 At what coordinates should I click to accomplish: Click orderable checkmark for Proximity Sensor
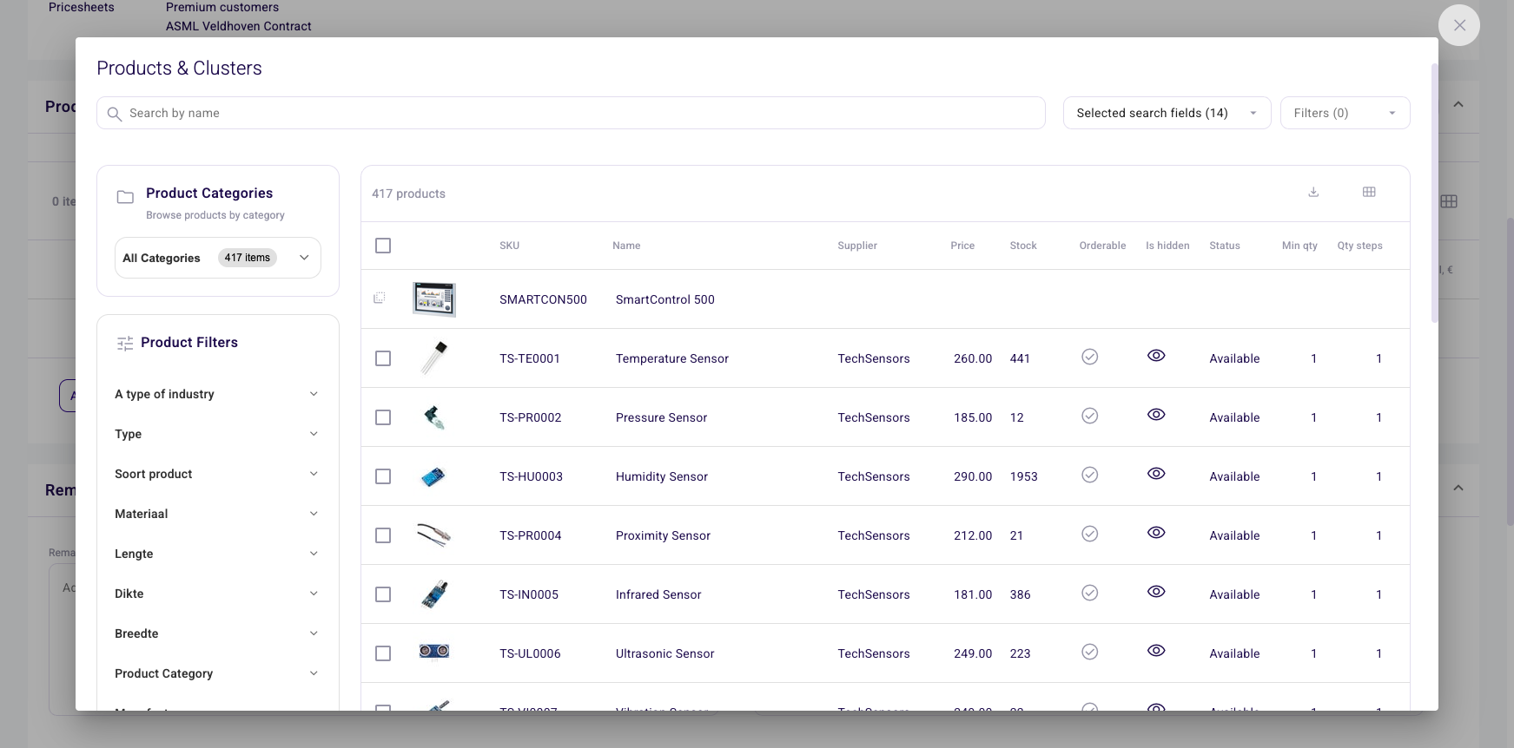(x=1089, y=534)
